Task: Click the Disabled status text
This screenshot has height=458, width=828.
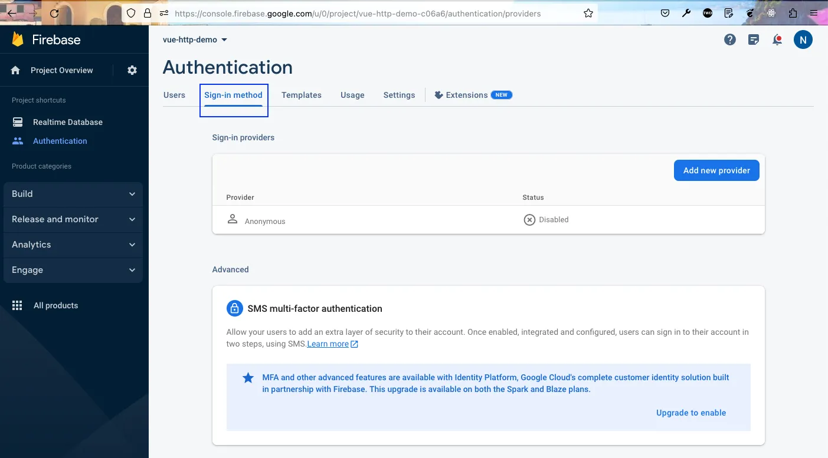Action: coord(554,220)
